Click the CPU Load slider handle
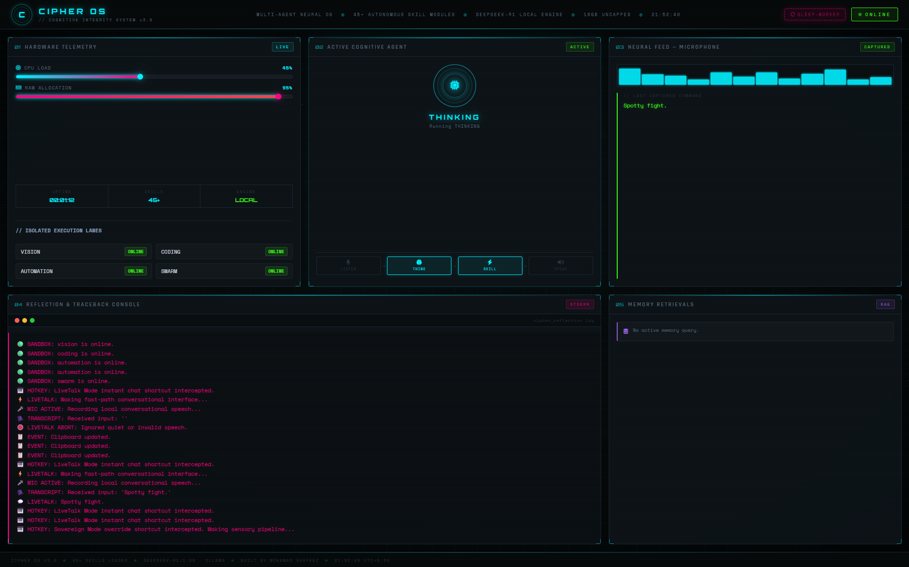909x567 pixels. [x=140, y=77]
